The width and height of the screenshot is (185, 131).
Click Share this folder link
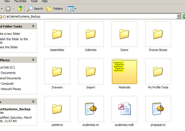(x=9, y=47)
